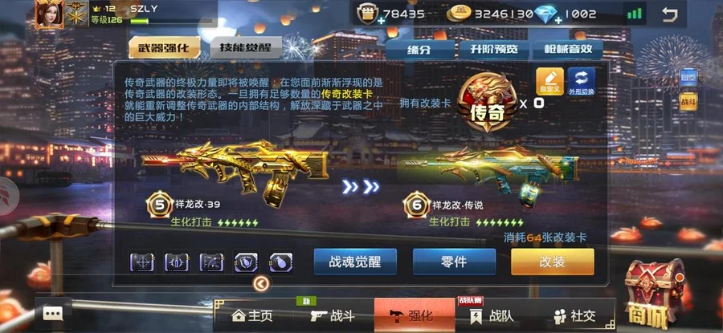The image size is (723, 333).
Task: Select the crosshair accuracy part slot
Action: coord(142,262)
